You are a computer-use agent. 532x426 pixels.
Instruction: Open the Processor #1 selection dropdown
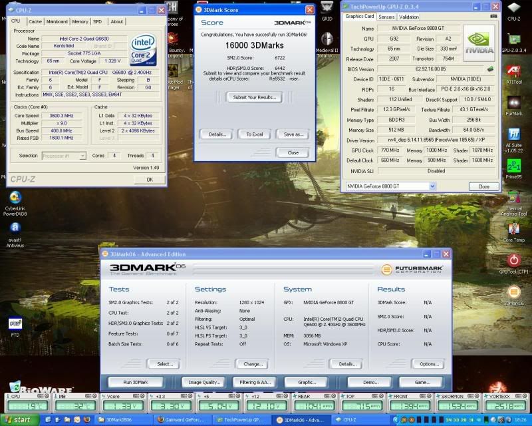pyautogui.click(x=63, y=156)
